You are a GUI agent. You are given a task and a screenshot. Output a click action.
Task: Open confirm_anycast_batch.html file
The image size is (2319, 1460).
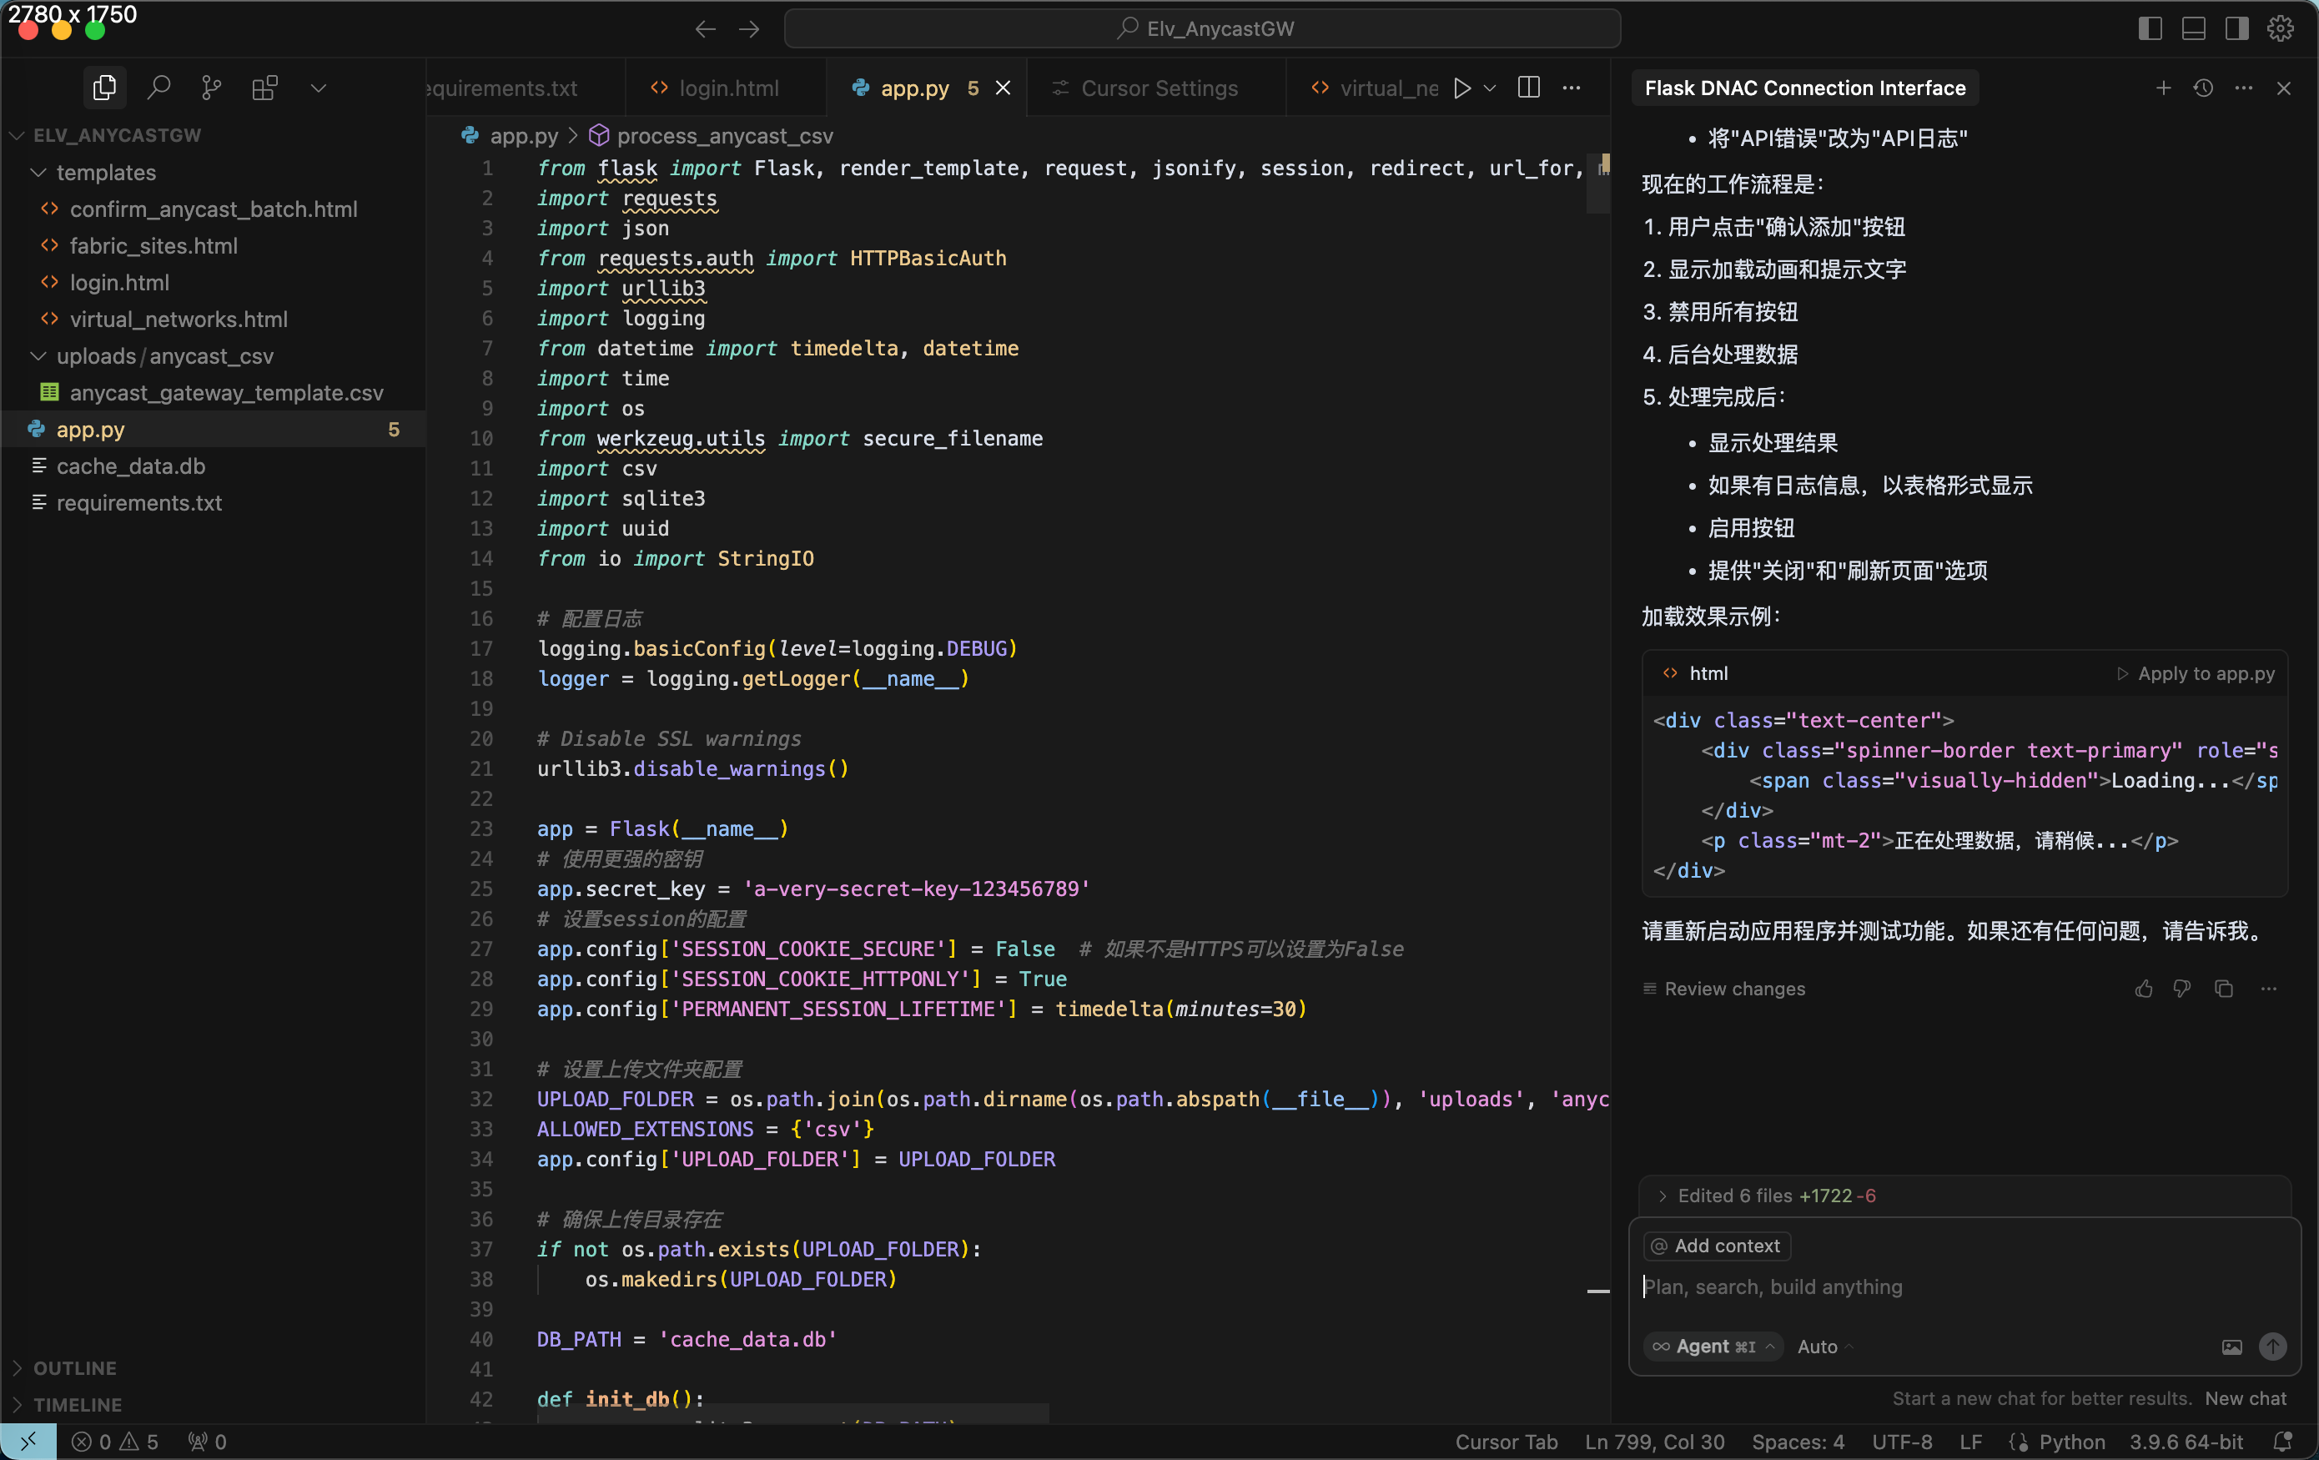pos(213,209)
